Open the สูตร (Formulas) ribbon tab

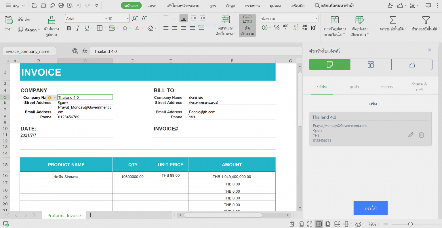[x=213, y=6]
